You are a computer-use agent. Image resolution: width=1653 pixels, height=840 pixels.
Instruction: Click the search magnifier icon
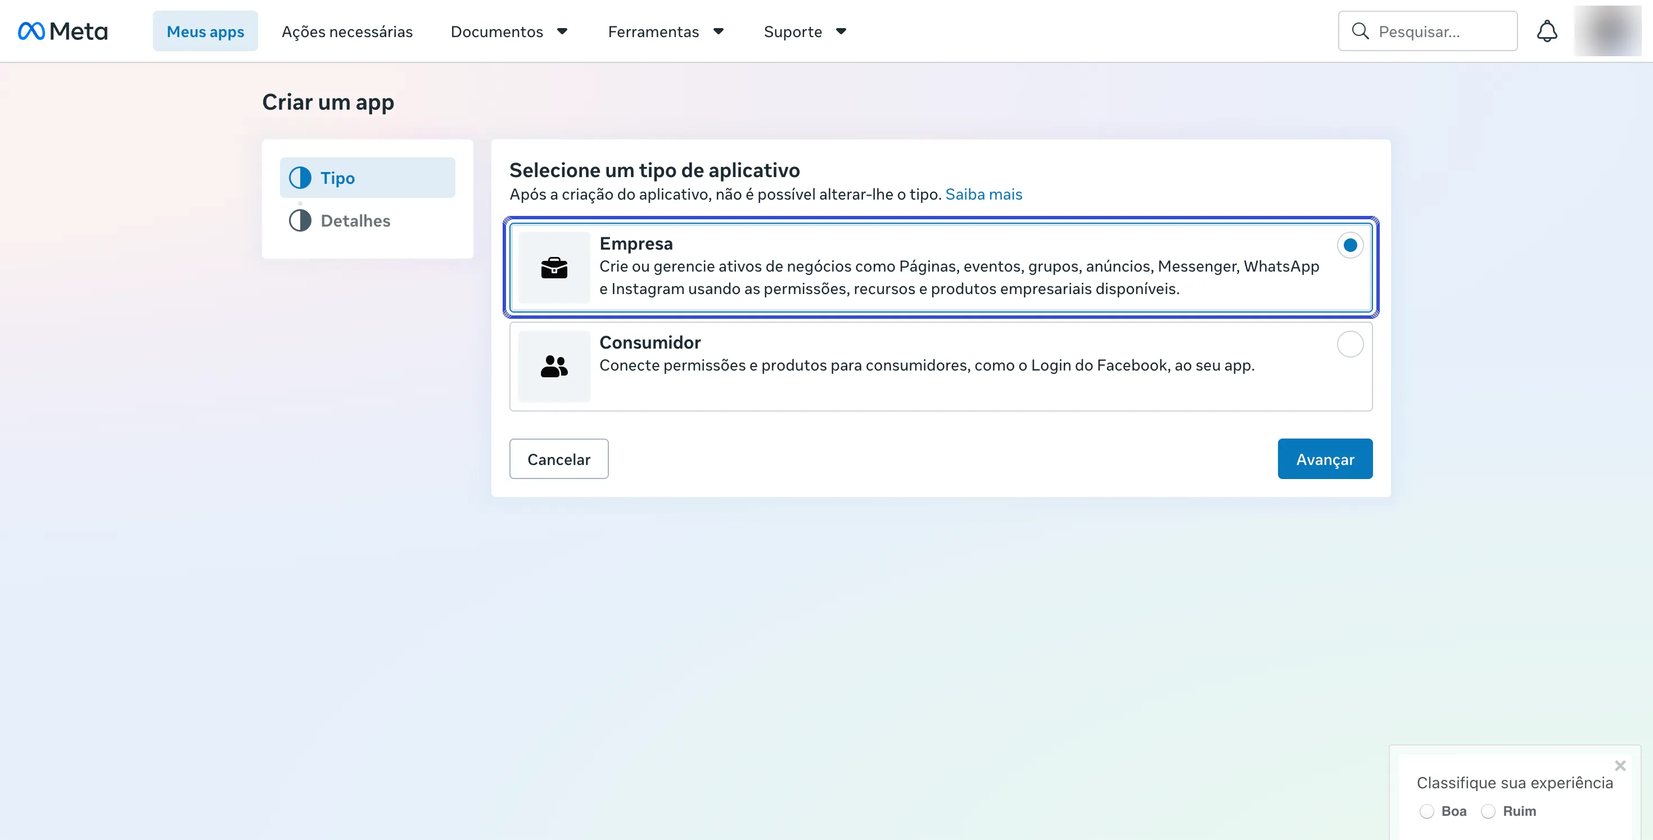[1360, 31]
